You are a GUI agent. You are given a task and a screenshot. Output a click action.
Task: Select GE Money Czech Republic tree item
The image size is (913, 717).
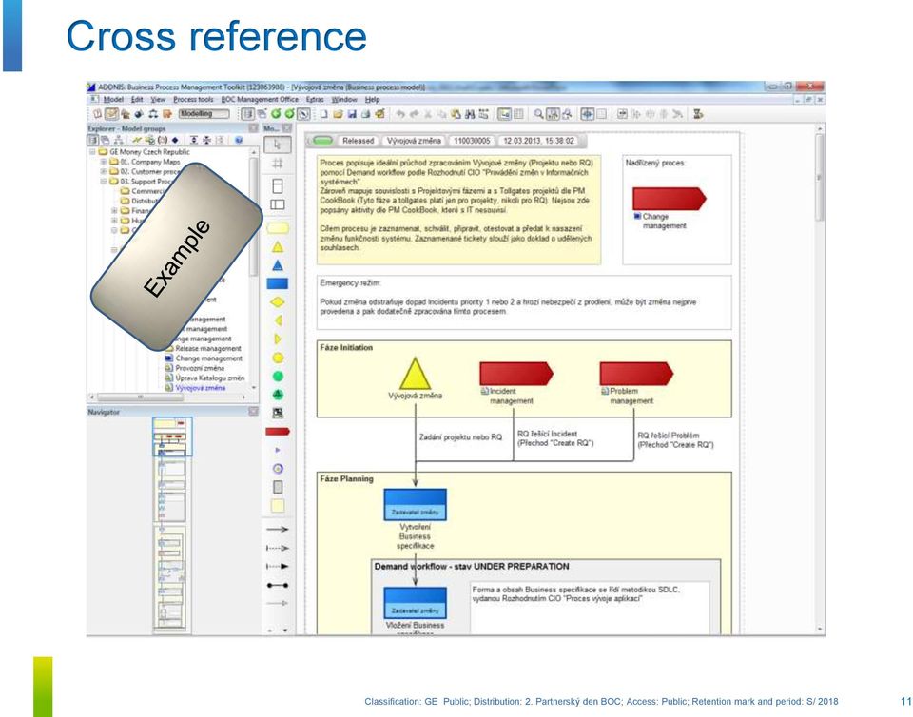point(149,152)
